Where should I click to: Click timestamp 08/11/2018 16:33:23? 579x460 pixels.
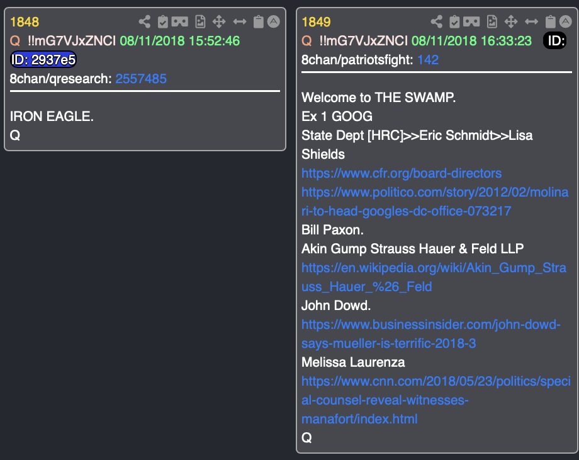471,41
